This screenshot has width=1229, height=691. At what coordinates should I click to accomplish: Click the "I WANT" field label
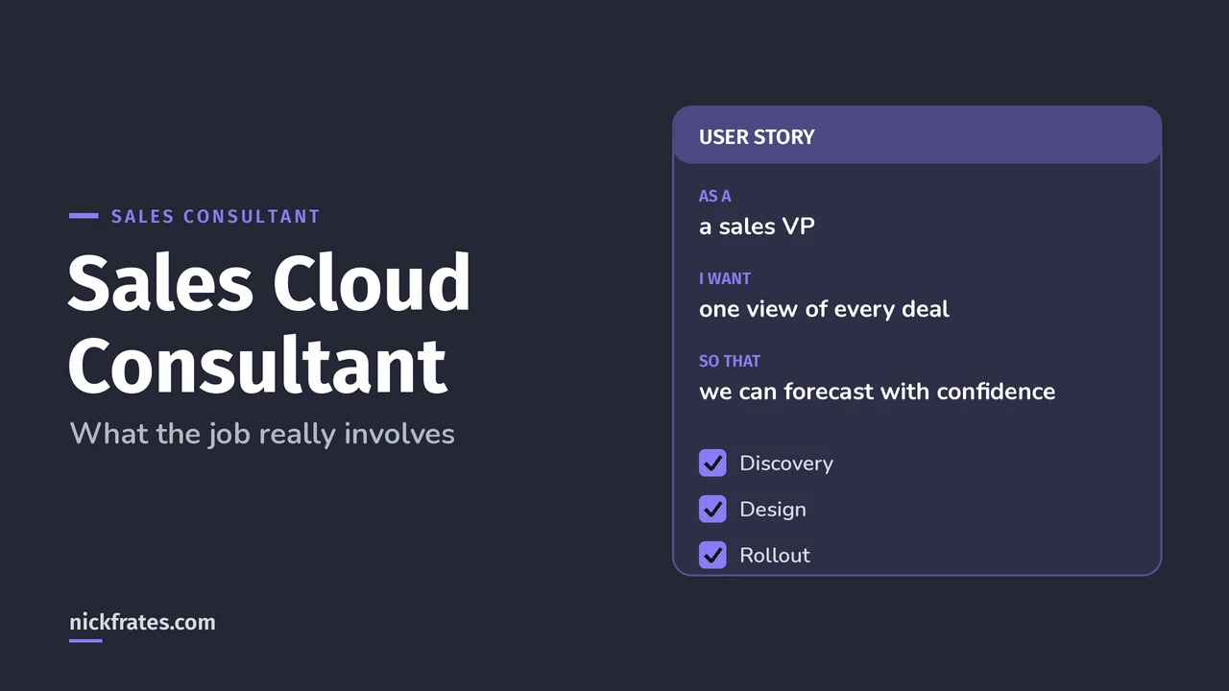pyautogui.click(x=725, y=278)
